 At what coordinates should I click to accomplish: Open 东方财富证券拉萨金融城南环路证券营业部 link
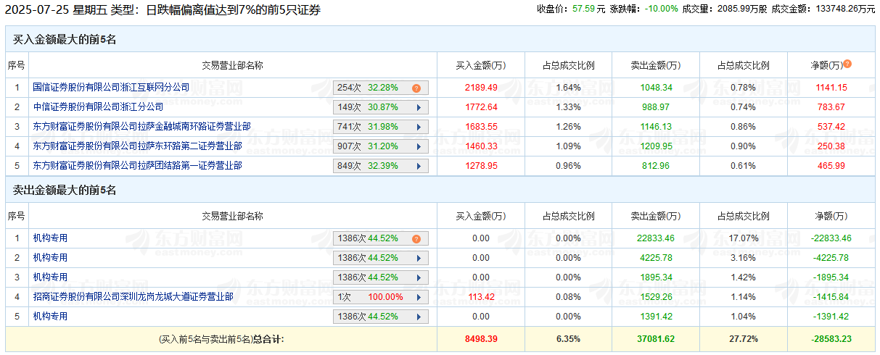[141, 127]
